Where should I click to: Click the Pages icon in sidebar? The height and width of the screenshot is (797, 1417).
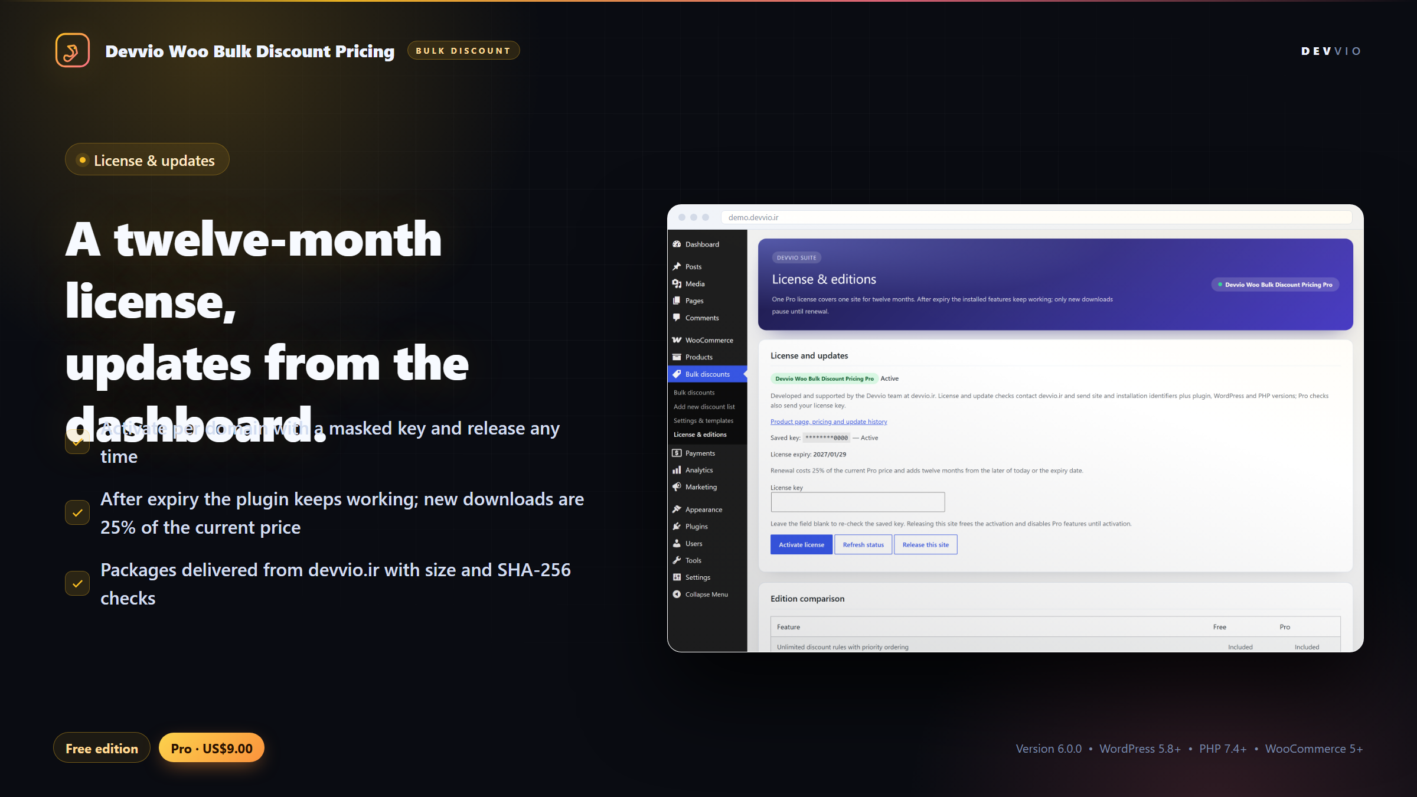pos(677,300)
